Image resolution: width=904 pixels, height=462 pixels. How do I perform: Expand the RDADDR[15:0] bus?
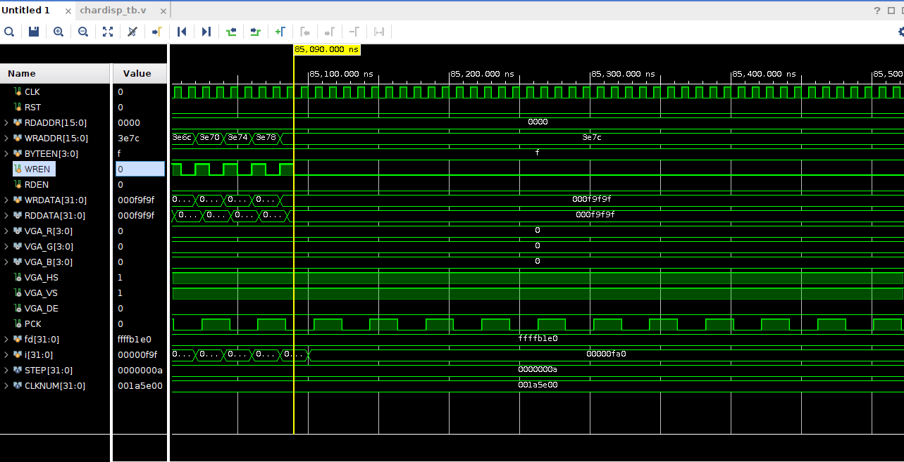click(x=6, y=122)
